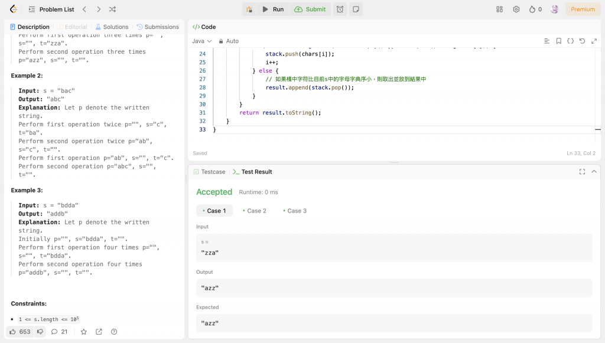Pick a random problem shuffle icon

tap(112, 9)
